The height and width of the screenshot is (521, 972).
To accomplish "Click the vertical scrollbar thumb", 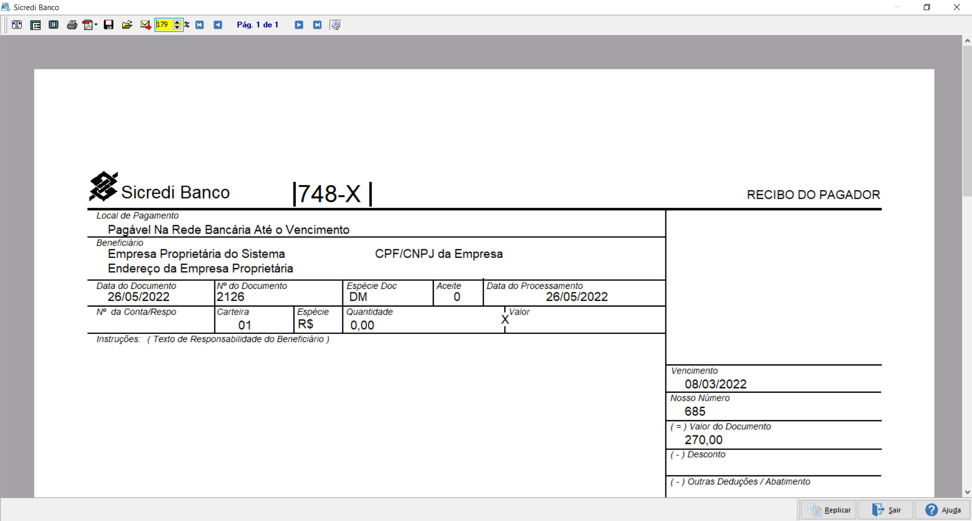I will tap(967, 121).
